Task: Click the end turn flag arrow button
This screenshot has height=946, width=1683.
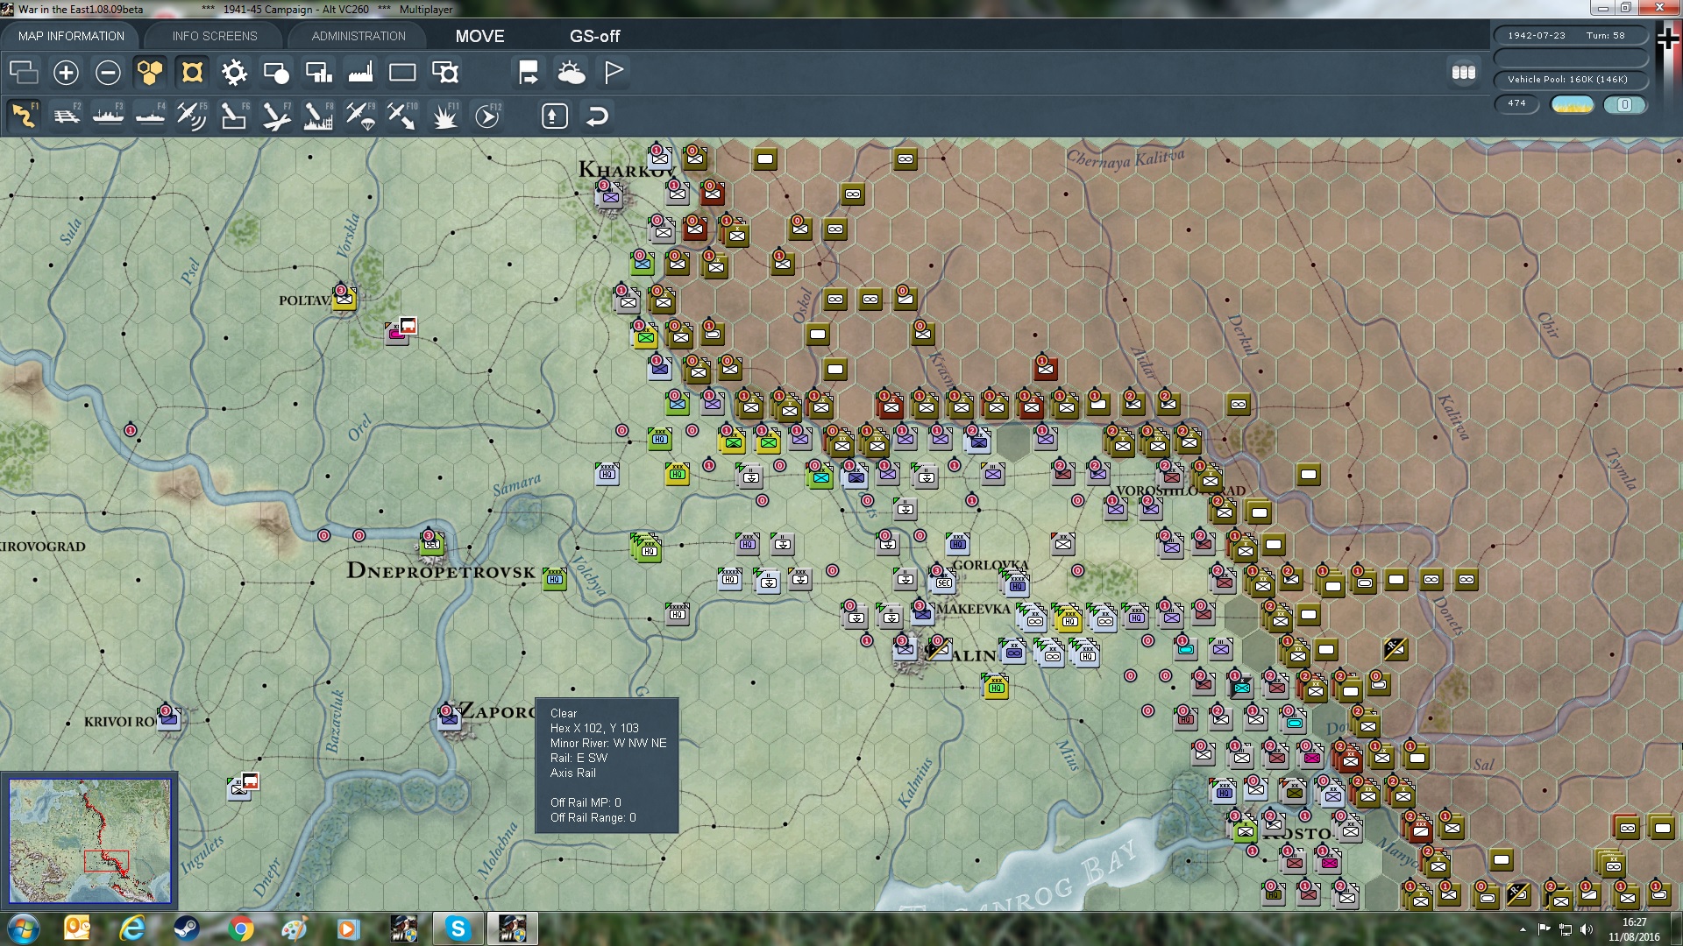Action: [x=529, y=73]
